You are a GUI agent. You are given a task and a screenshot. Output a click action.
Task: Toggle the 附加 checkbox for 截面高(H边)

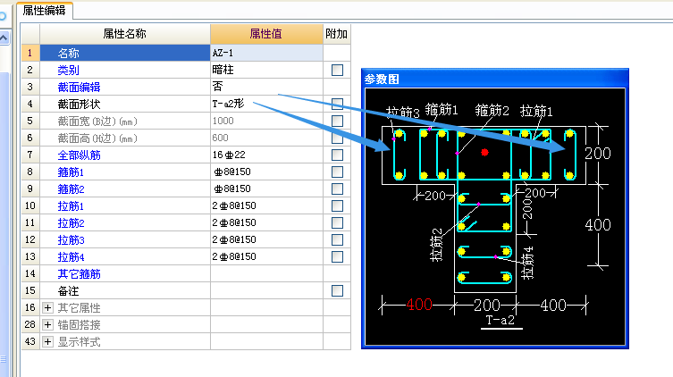pos(337,138)
